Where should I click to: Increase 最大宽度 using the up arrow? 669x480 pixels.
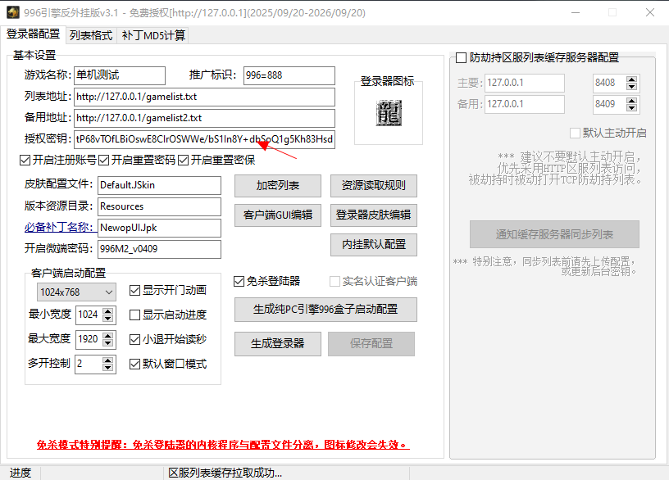[x=109, y=334]
